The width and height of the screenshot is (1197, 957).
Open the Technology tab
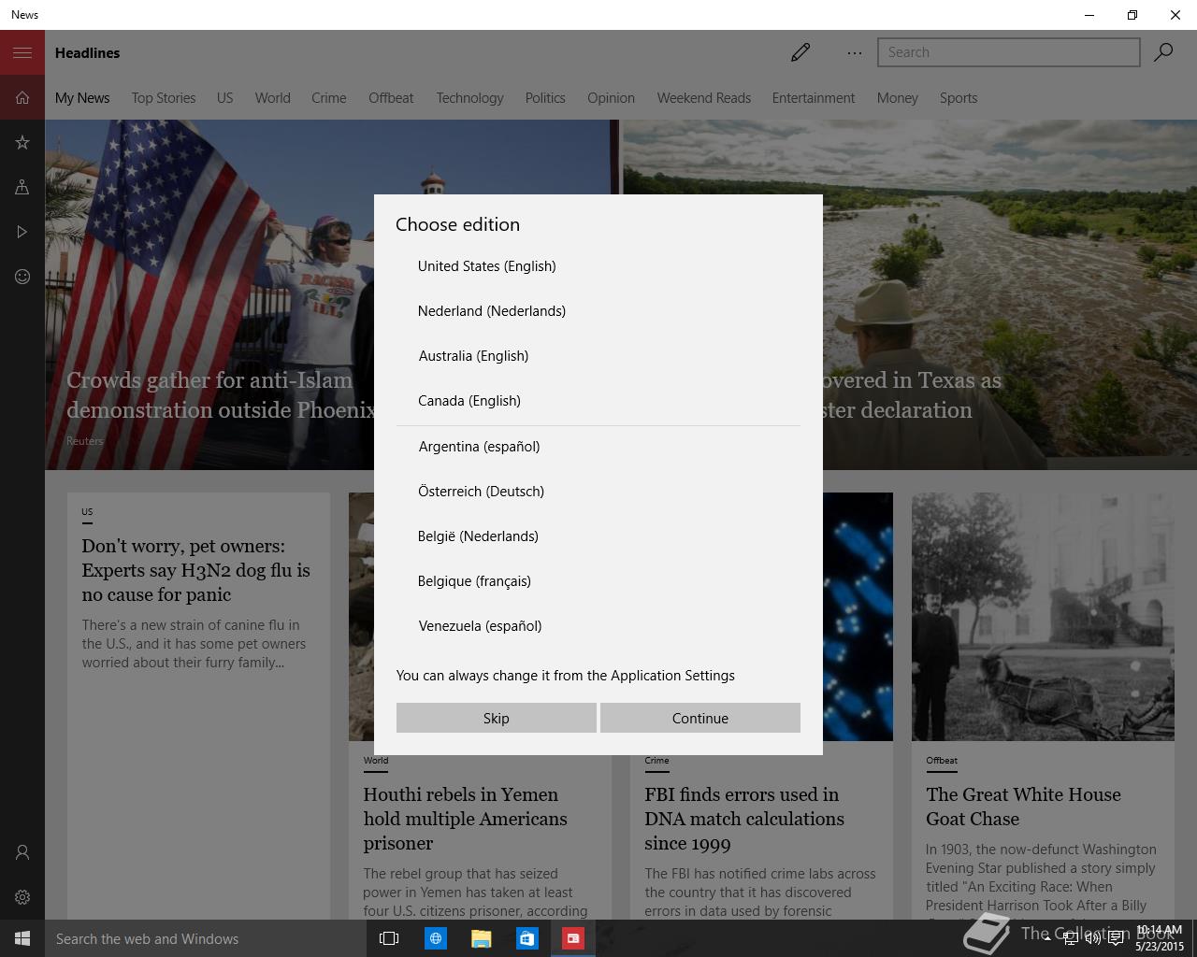(x=469, y=98)
